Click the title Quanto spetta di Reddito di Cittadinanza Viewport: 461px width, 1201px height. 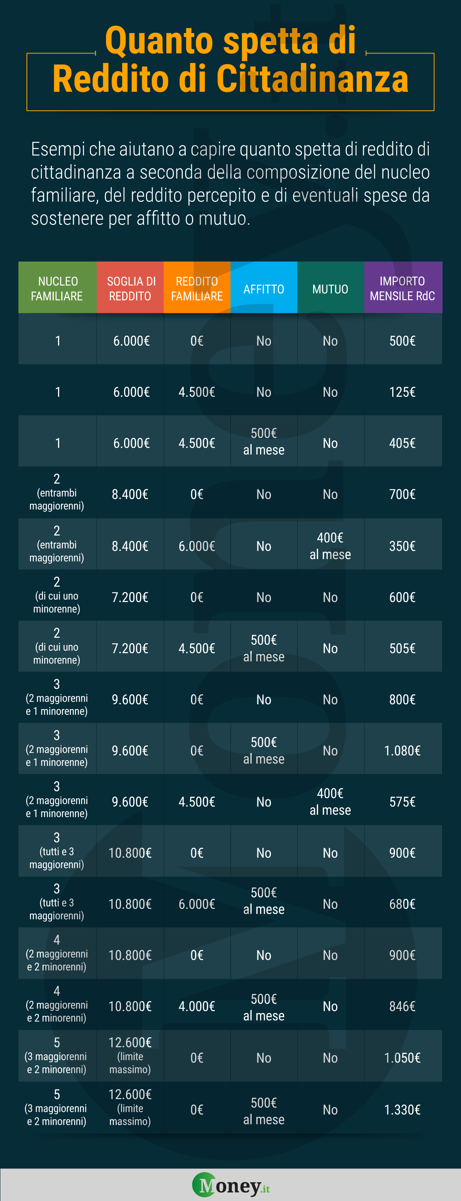(x=230, y=60)
